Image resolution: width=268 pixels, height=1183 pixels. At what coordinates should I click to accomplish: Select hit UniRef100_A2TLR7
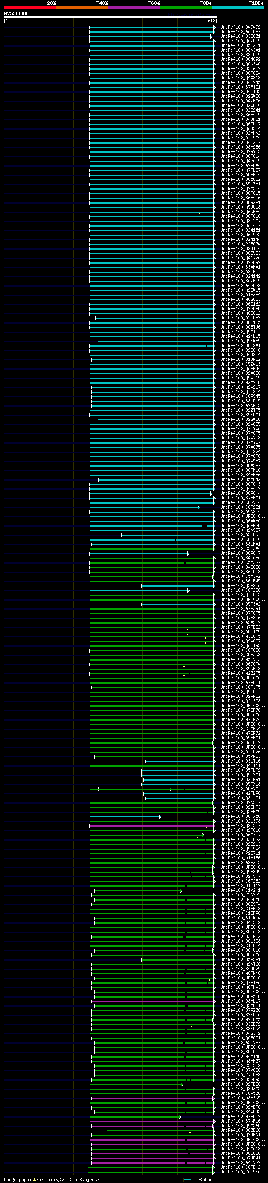click(240, 535)
